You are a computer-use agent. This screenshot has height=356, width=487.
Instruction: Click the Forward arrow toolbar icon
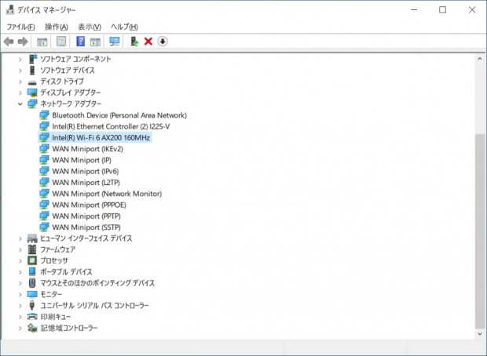[23, 42]
